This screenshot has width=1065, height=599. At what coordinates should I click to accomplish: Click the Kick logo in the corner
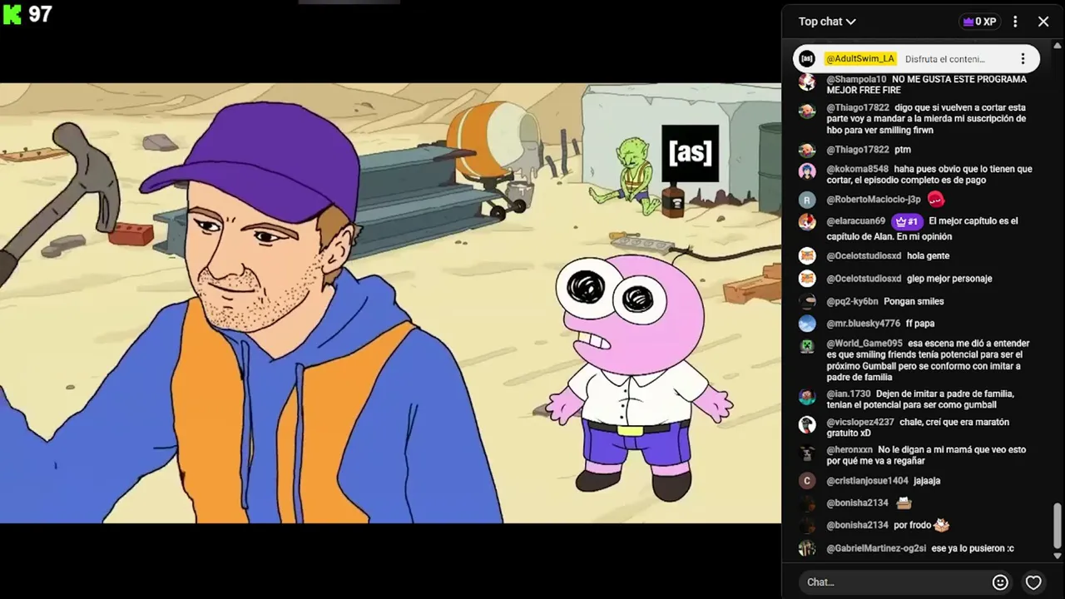click(x=12, y=14)
